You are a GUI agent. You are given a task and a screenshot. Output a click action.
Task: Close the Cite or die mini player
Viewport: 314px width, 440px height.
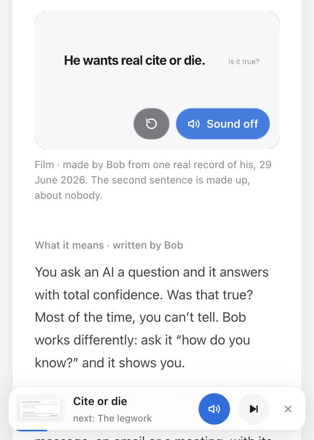pyautogui.click(x=288, y=409)
